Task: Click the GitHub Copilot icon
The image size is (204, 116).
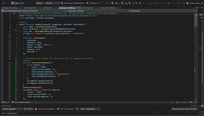Action: click(187, 3)
